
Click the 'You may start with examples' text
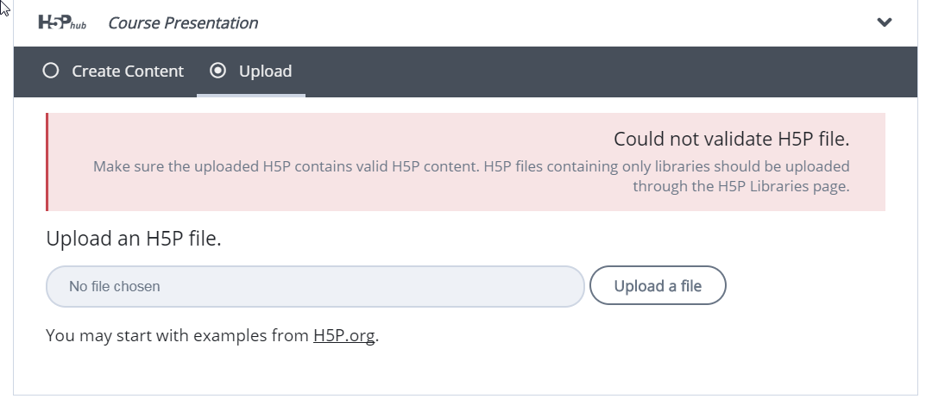point(178,335)
